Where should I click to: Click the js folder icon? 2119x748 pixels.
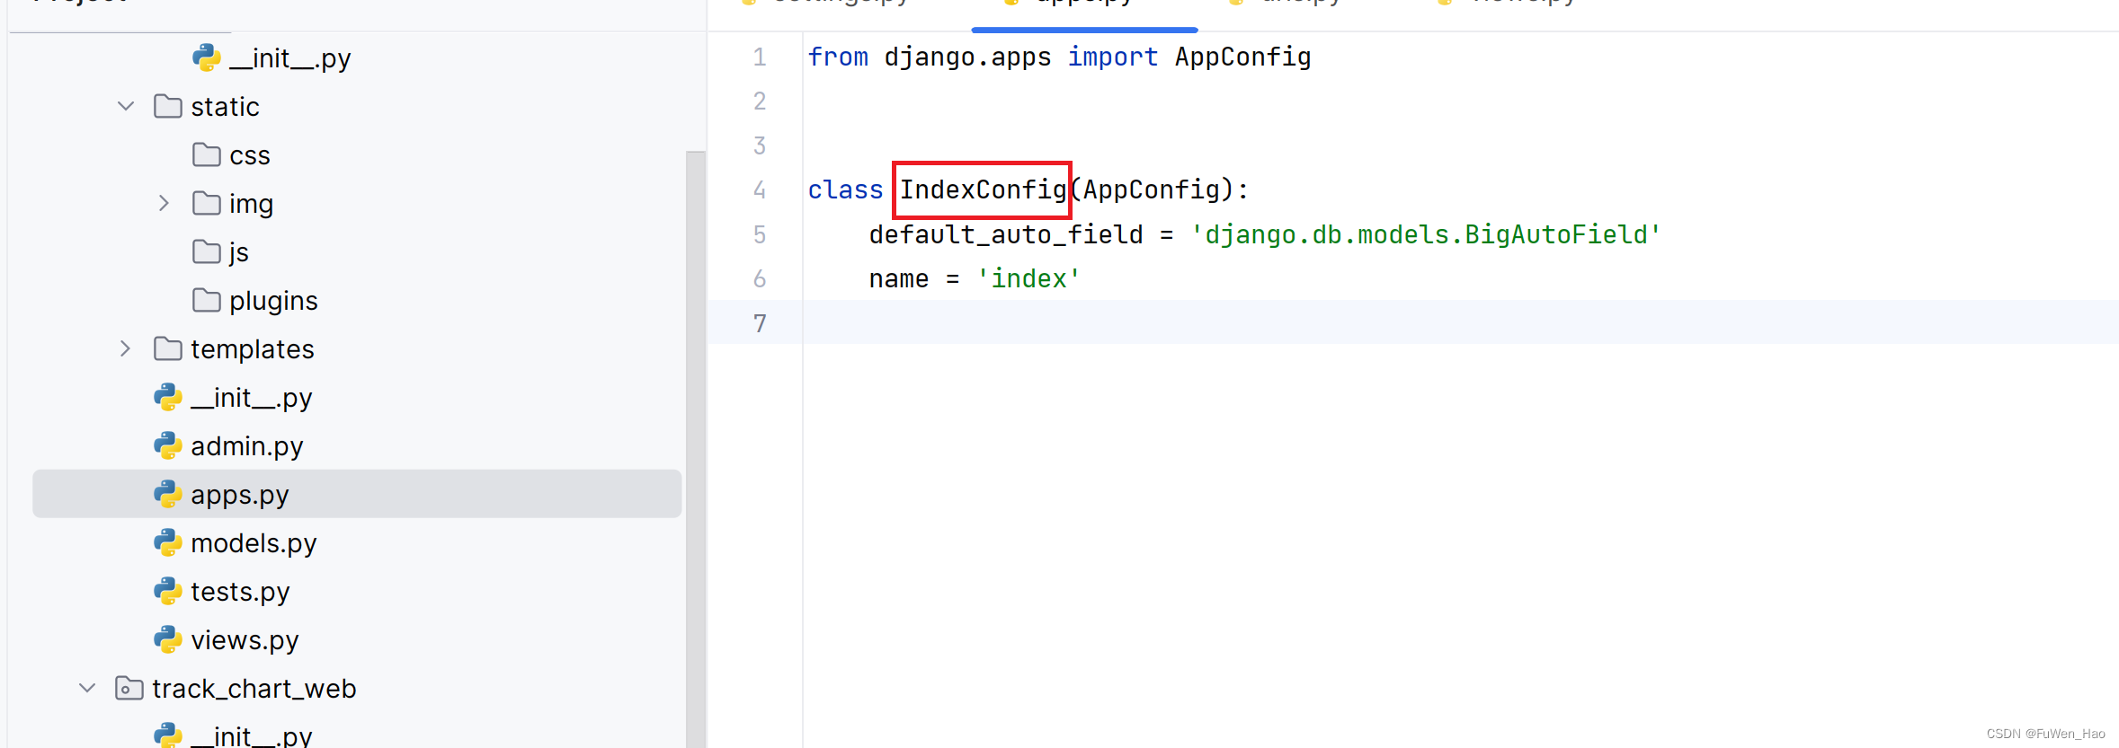click(x=207, y=251)
